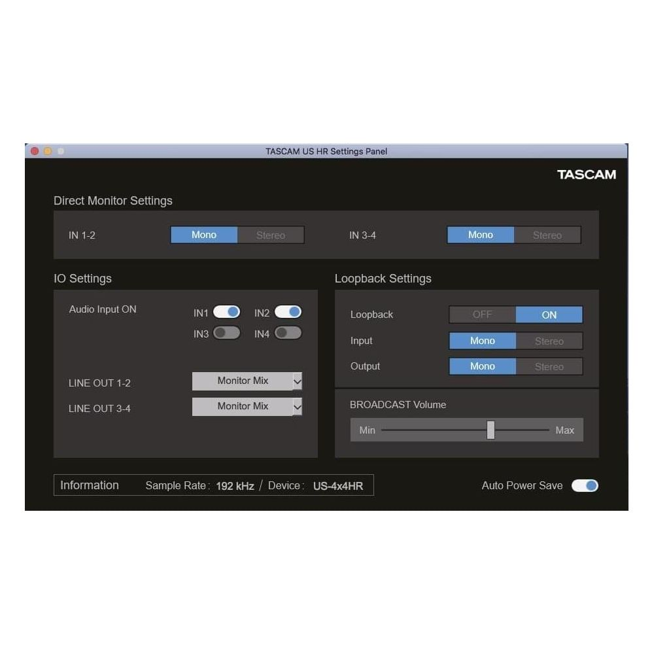Viewport: 654px width, 654px height.
Task: Select Stereo for IN 3-4 direct monitoring
Action: pyautogui.click(x=548, y=235)
